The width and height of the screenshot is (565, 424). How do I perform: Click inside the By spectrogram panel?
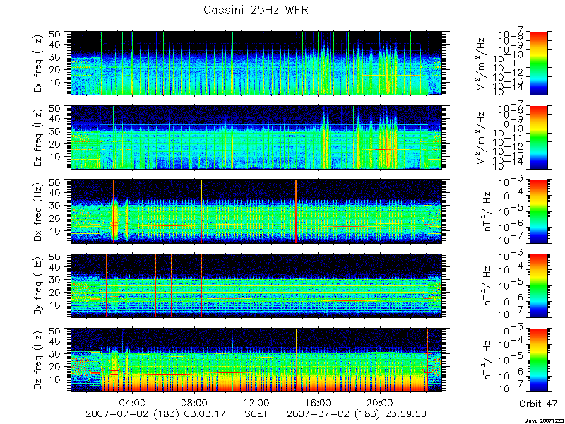click(256, 286)
